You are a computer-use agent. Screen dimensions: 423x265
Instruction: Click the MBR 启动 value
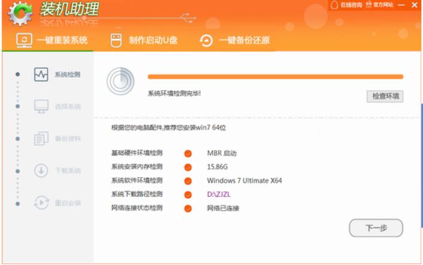(222, 153)
